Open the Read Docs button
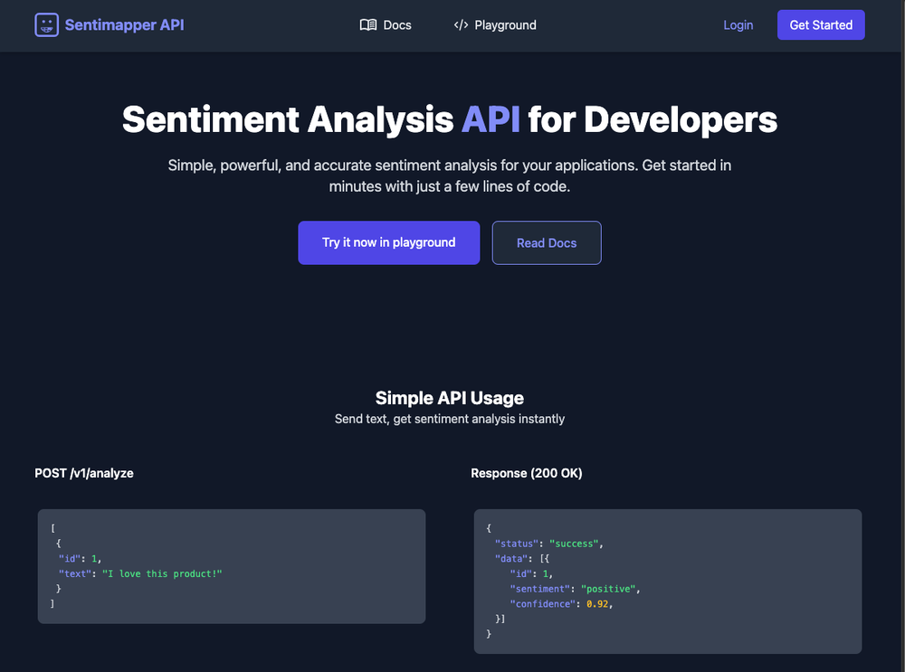This screenshot has height=672, width=905. point(547,243)
